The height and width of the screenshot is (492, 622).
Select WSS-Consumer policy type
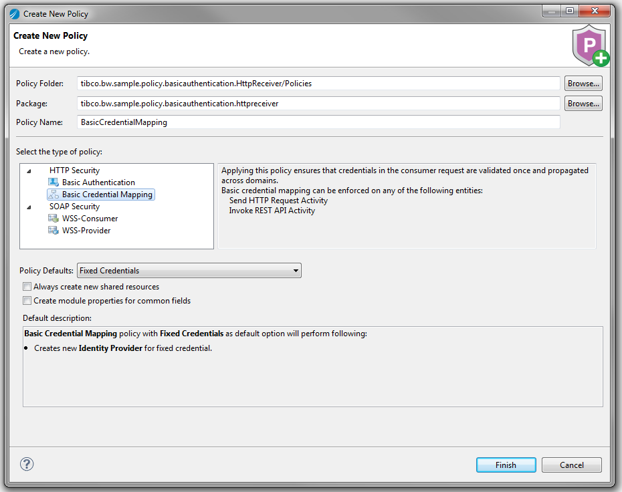coord(90,219)
